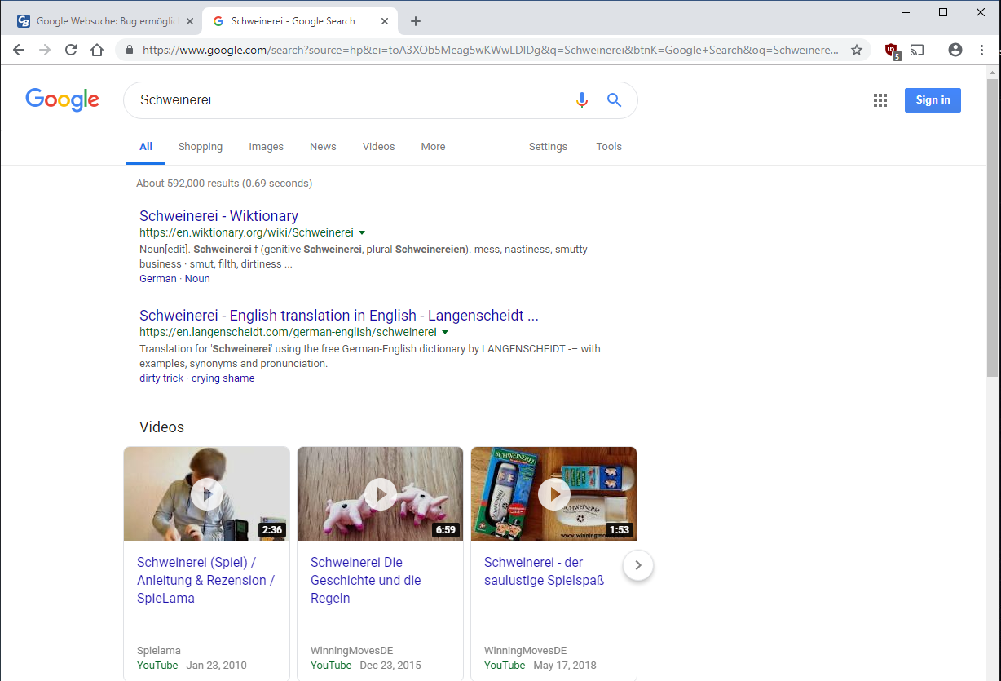Click inside the search query field
The image size is (1001, 681).
[x=326, y=99]
